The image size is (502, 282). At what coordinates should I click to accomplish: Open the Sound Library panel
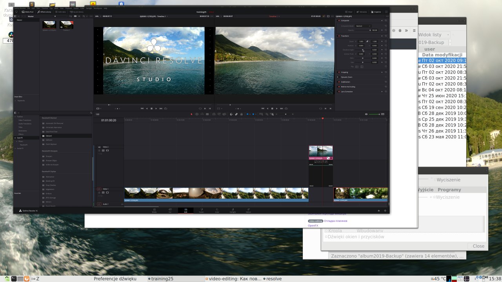pos(76,12)
